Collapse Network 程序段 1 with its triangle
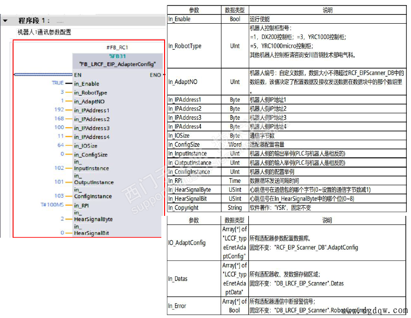411x318 pixels. [6, 20]
